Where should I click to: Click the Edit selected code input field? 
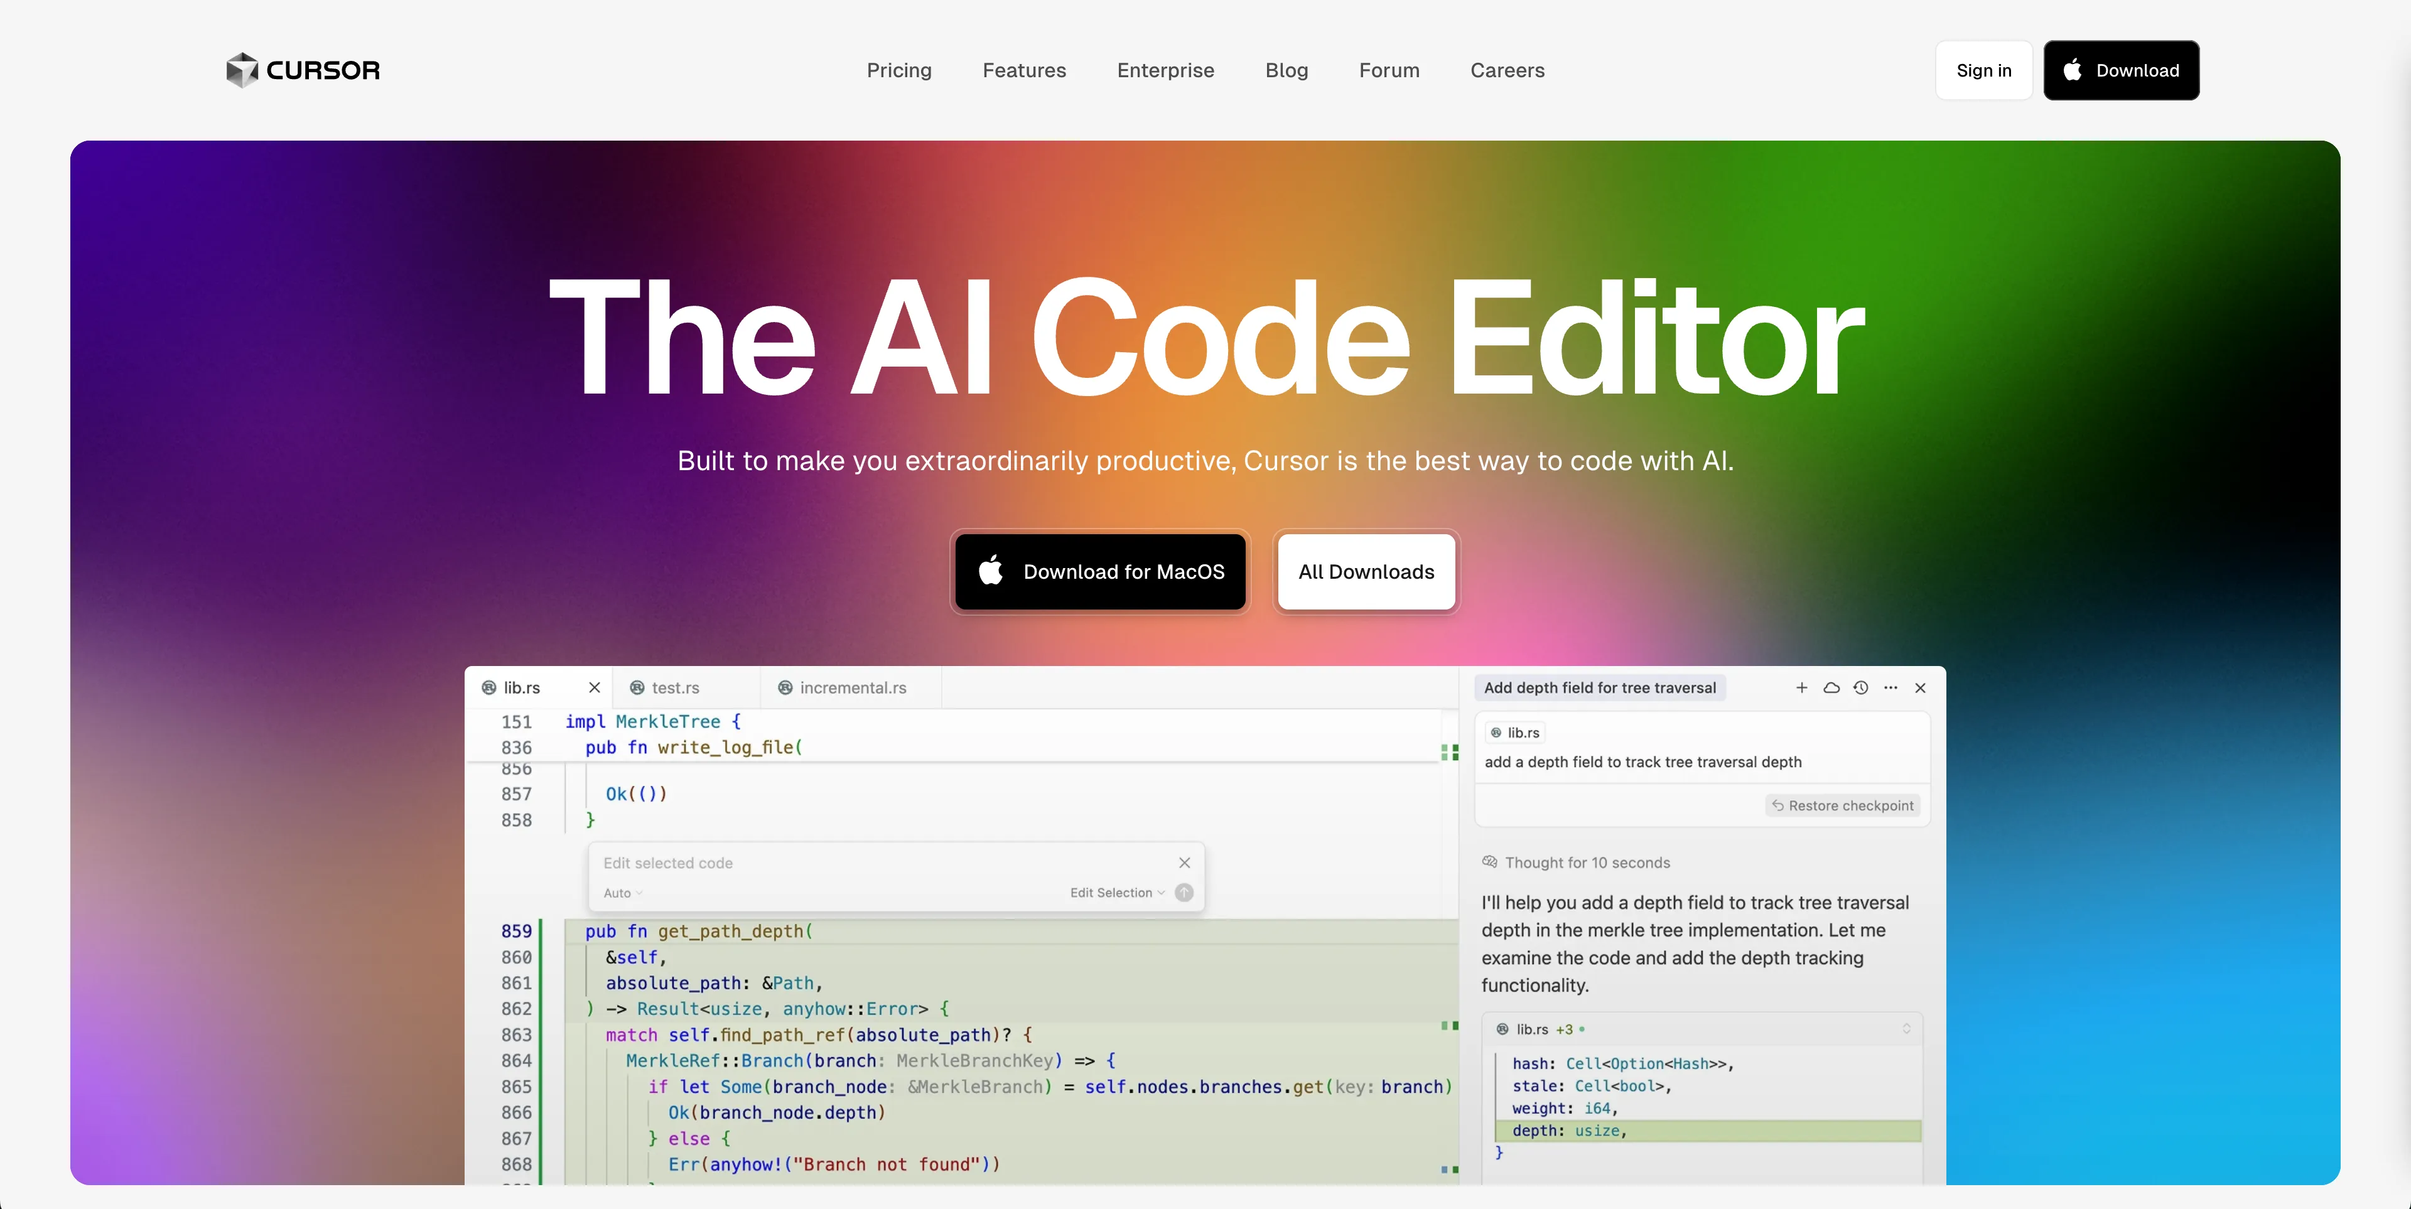[x=880, y=862]
